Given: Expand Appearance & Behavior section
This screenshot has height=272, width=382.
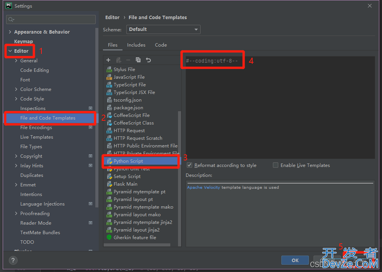Looking at the screenshot, I should [x=10, y=32].
